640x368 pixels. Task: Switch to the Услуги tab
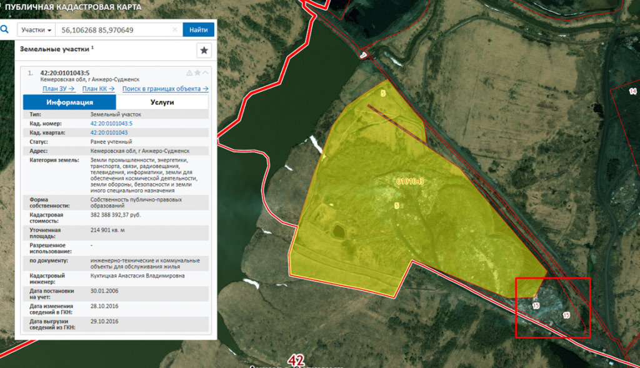click(162, 102)
